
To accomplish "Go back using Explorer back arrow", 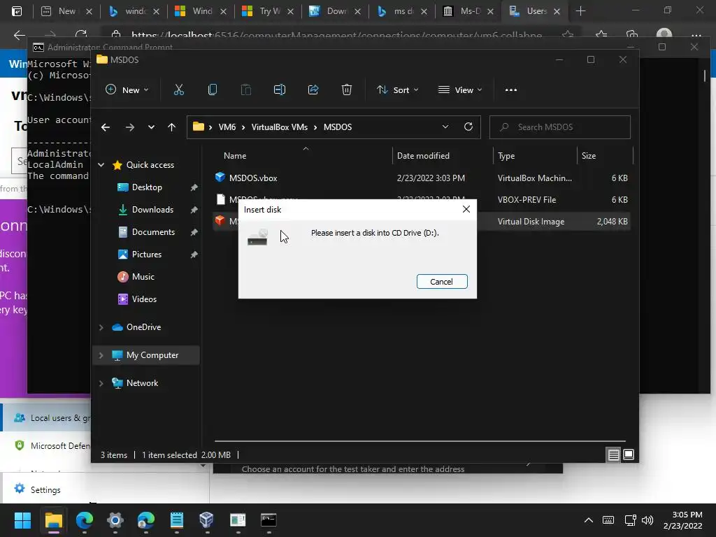I will (x=106, y=127).
